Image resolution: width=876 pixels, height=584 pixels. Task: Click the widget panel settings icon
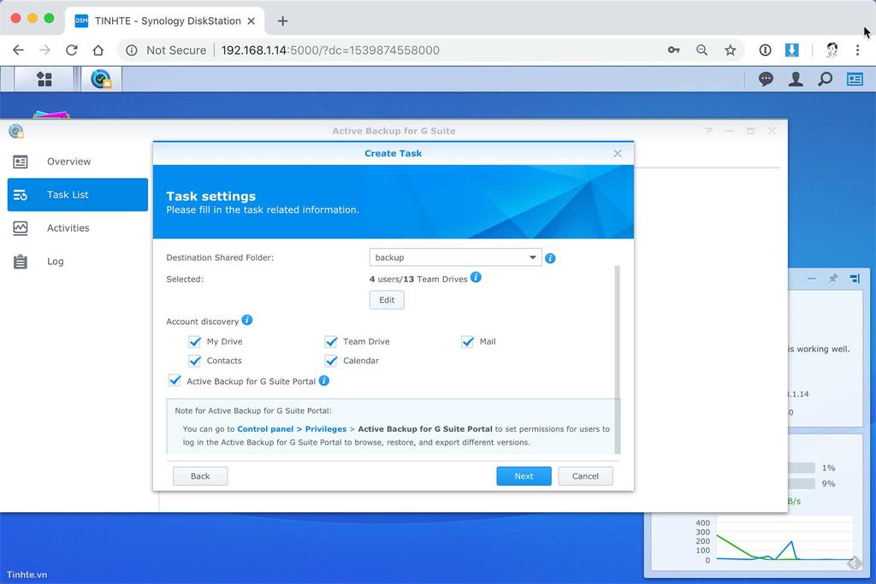click(855, 278)
